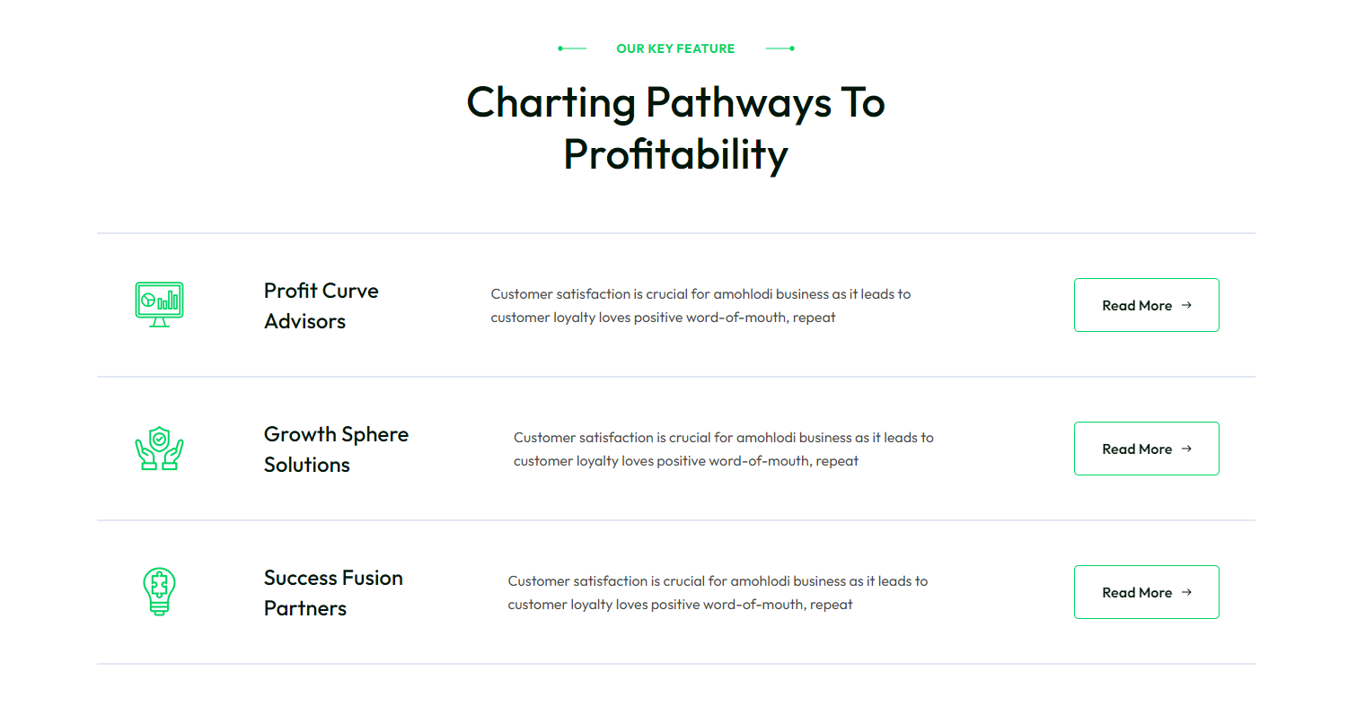Open the Growth Sphere Solutions title
This screenshot has width=1365, height=706.
pos(336,449)
